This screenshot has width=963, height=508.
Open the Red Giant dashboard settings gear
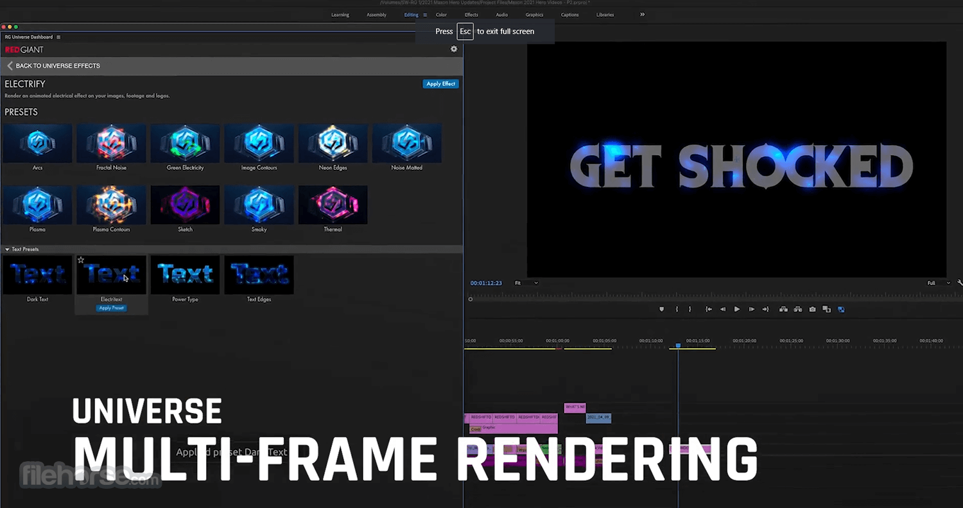click(x=454, y=49)
